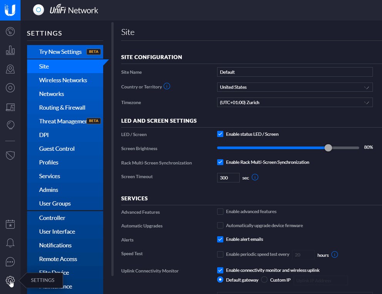
Task: Click Try New Settings beta entry
Action: coord(65,52)
